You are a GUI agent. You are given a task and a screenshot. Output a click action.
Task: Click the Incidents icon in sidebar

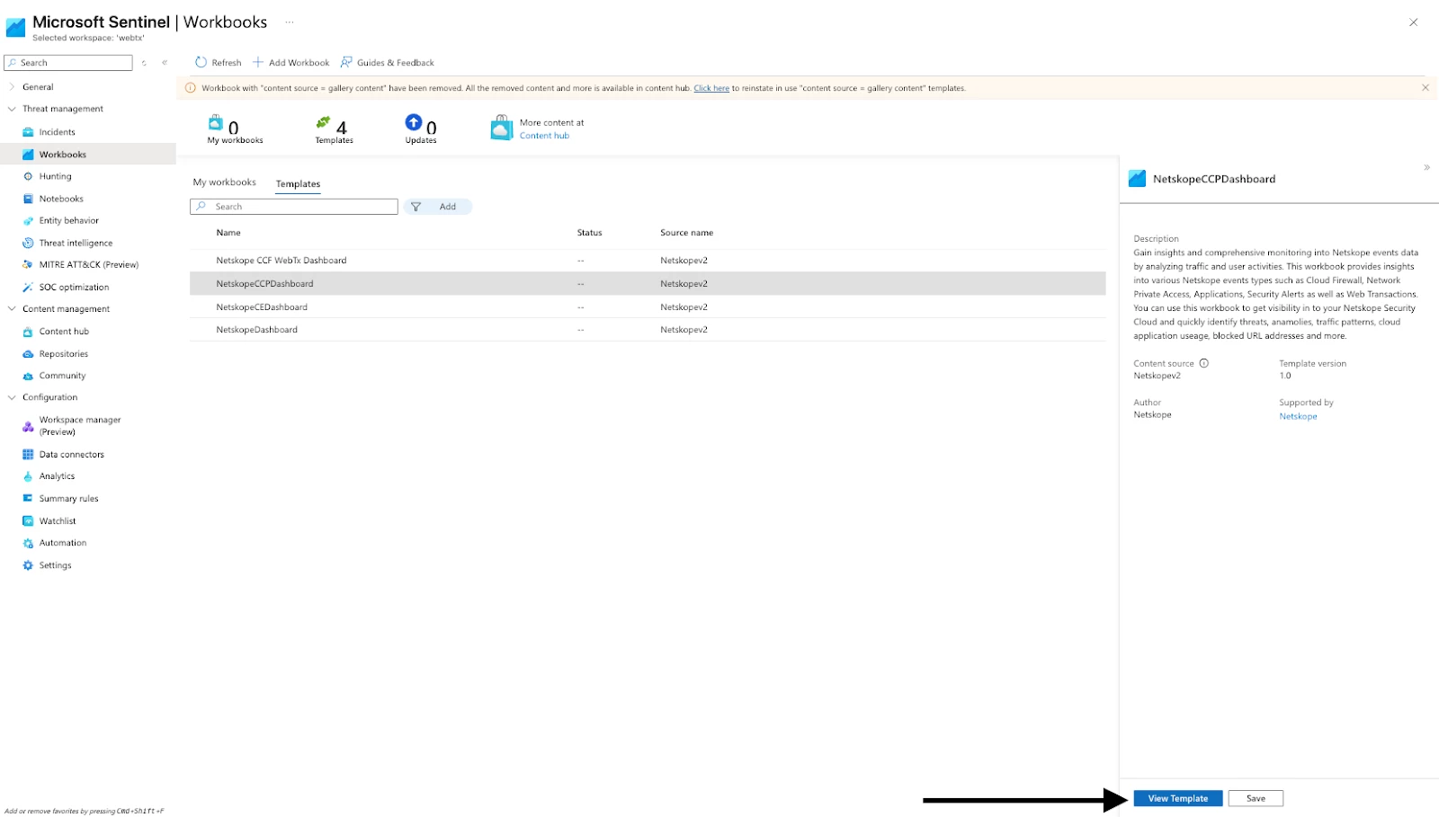[28, 132]
